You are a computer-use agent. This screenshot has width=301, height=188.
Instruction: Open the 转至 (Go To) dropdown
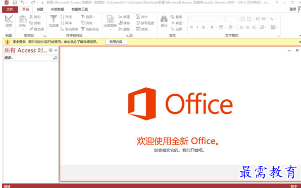point(178,23)
